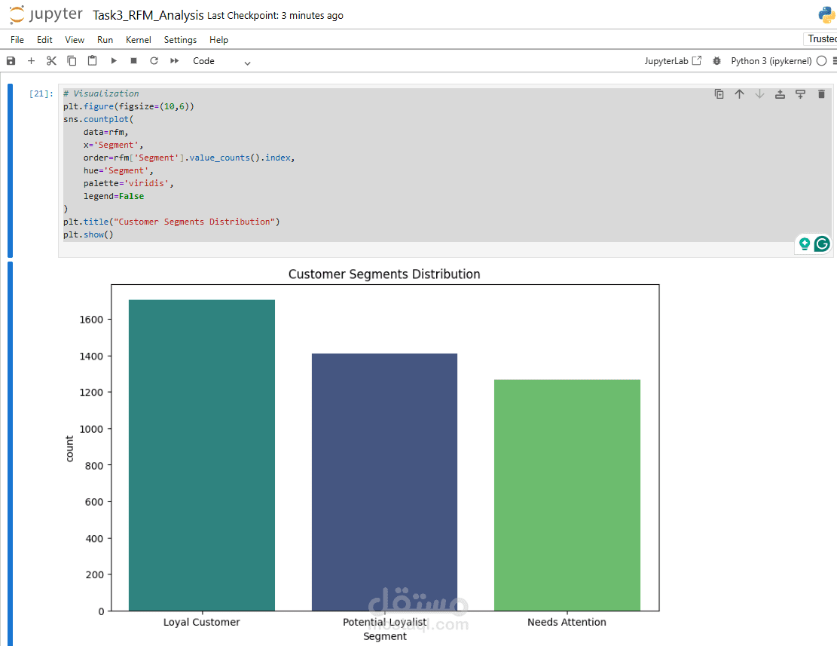
Task: Paste cell using the clipboard icon
Action: pyautogui.click(x=93, y=61)
